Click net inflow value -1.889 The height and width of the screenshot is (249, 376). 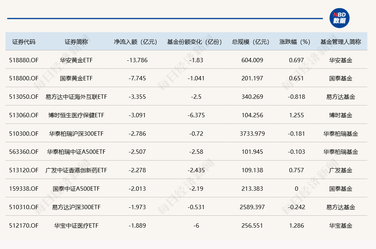pos(137,225)
